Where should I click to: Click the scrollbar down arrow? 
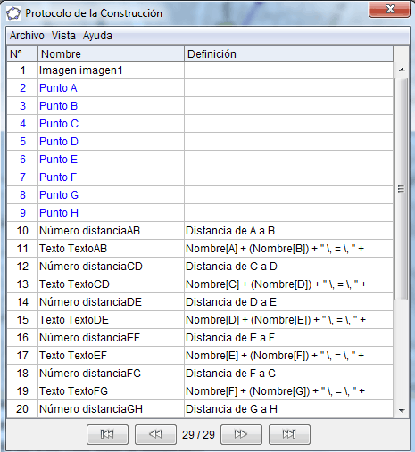(402, 411)
